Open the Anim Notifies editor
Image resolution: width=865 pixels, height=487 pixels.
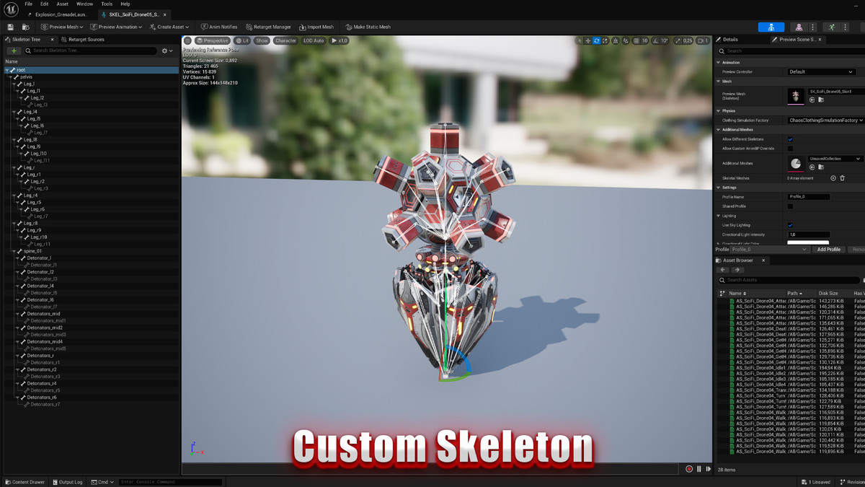pyautogui.click(x=219, y=27)
